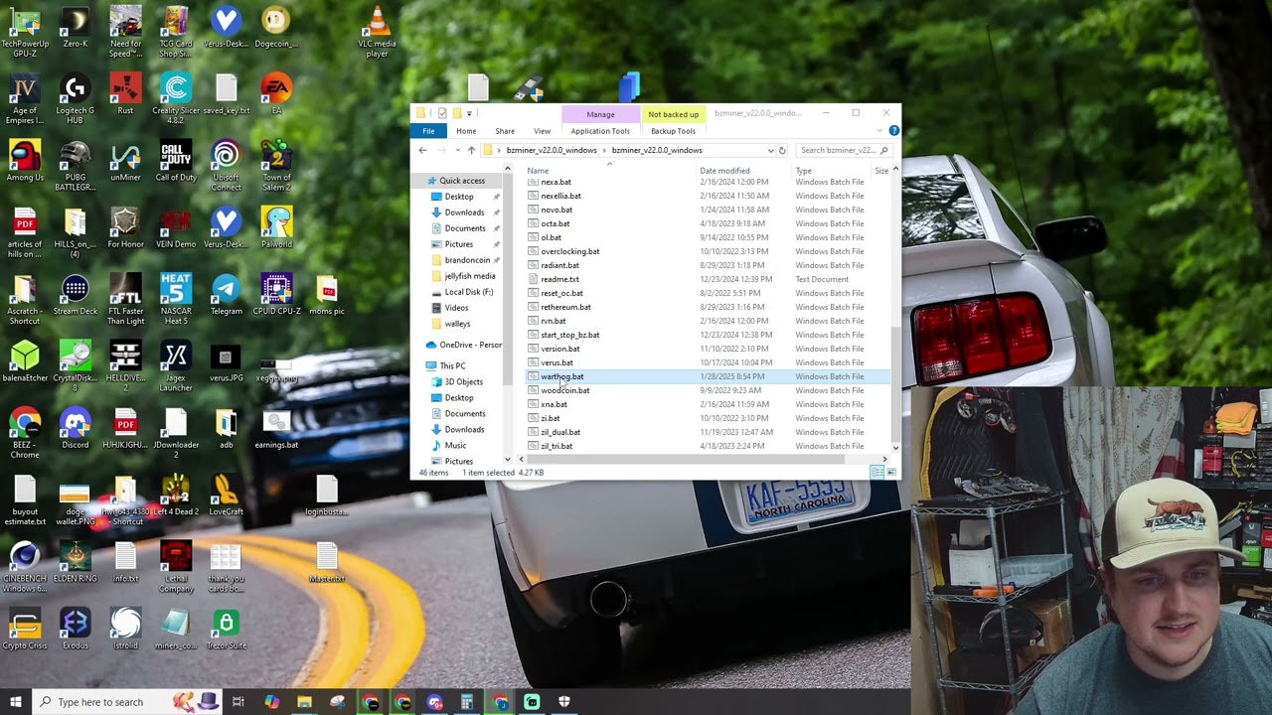
Task: Sort files by Date modified column
Action: (724, 171)
